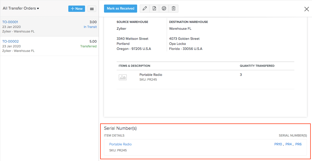
Task: Open transfer order TO-00001
Action: click(x=10, y=22)
